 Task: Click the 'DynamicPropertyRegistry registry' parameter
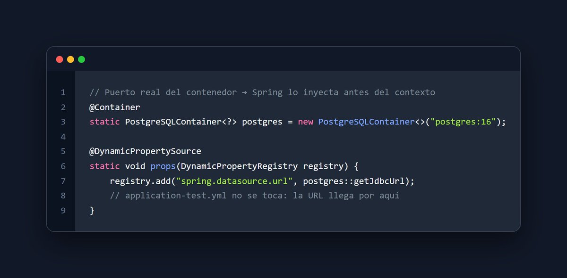[x=262, y=166]
